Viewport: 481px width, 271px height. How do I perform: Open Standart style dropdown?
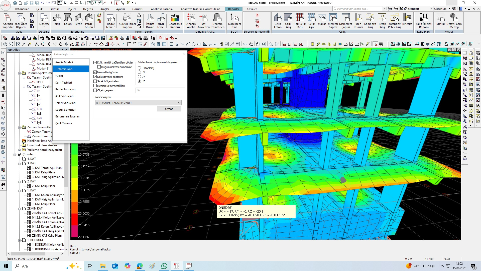pyautogui.click(x=431, y=9)
